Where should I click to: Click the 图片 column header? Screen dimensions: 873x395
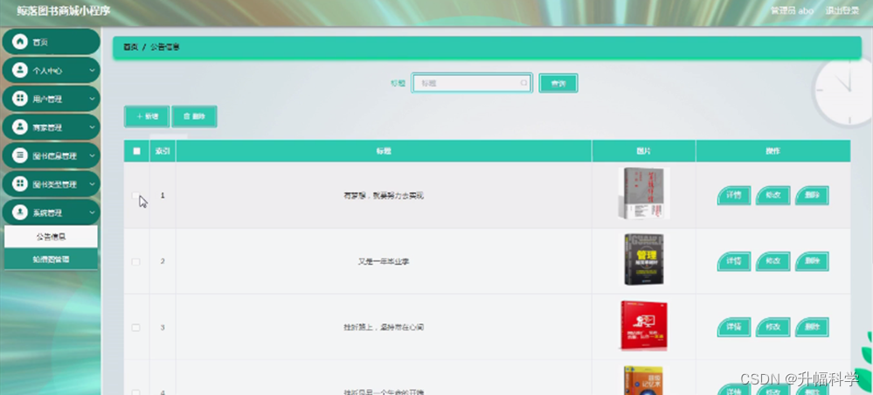[644, 151]
